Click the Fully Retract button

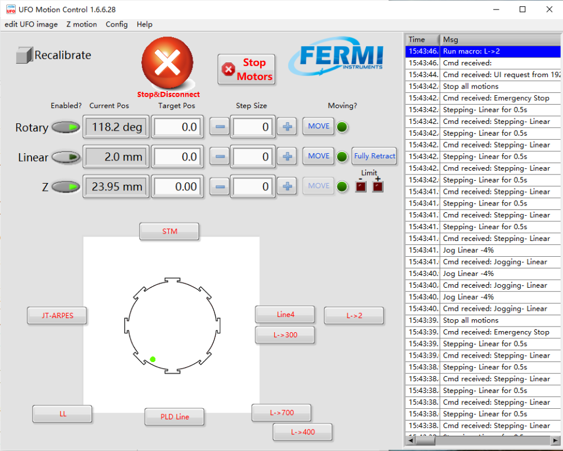[374, 156]
